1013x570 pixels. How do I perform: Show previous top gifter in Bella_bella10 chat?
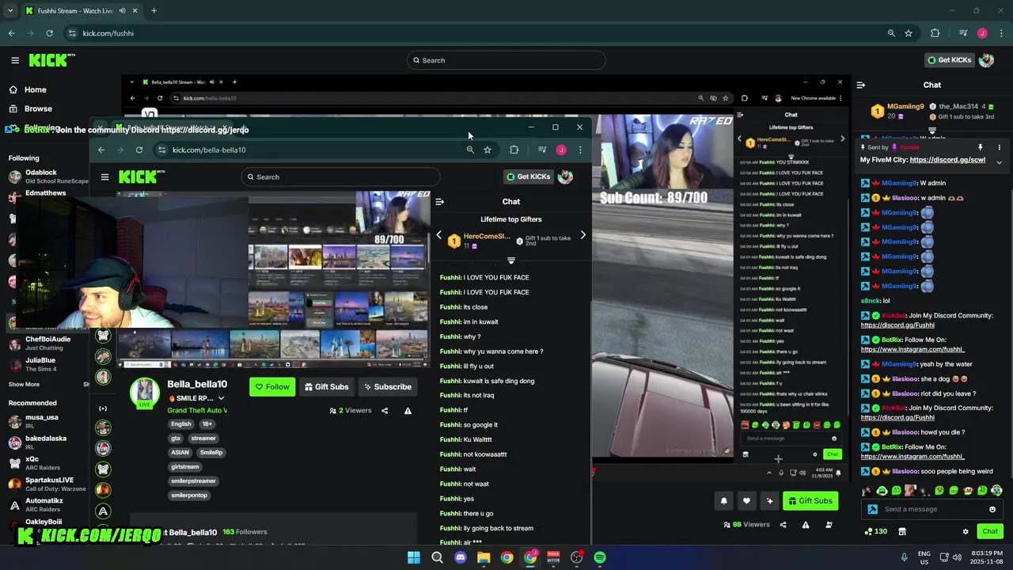tap(439, 235)
